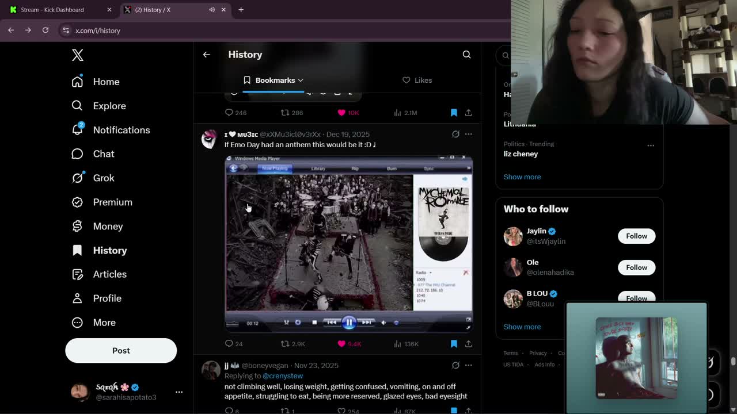737x414 pixels.
Task: Click the Post button
Action: [121, 351]
